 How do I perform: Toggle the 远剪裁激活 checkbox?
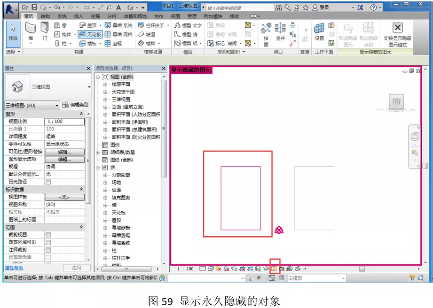click(x=48, y=257)
